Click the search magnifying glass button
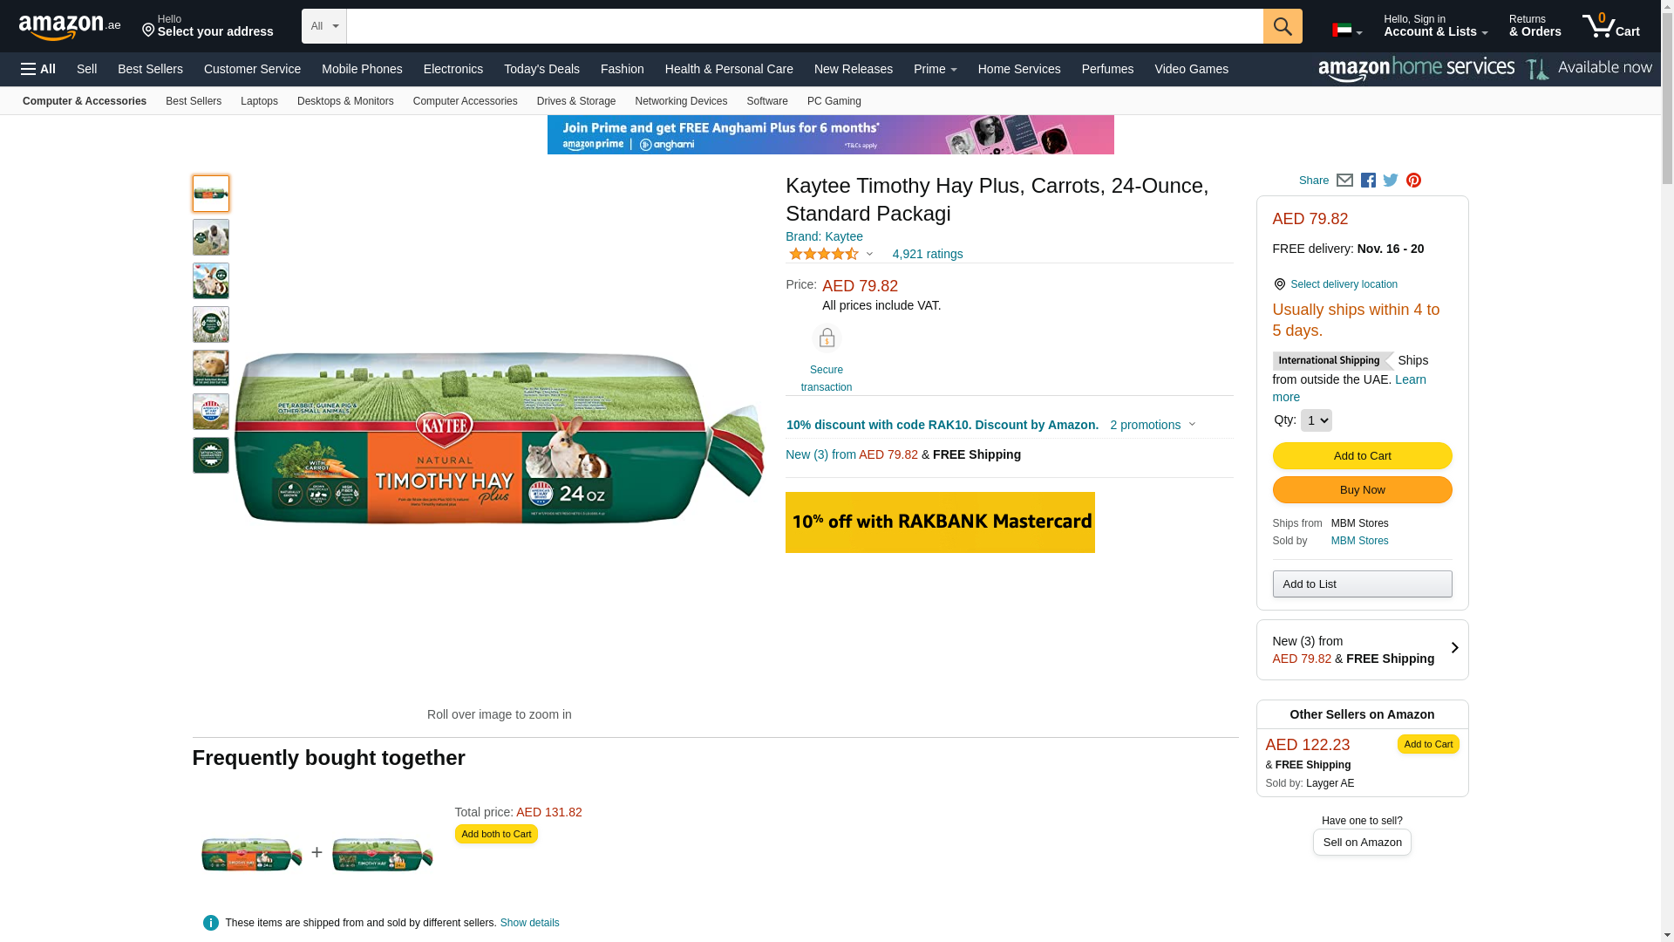This screenshot has width=1674, height=942. 1282,26
